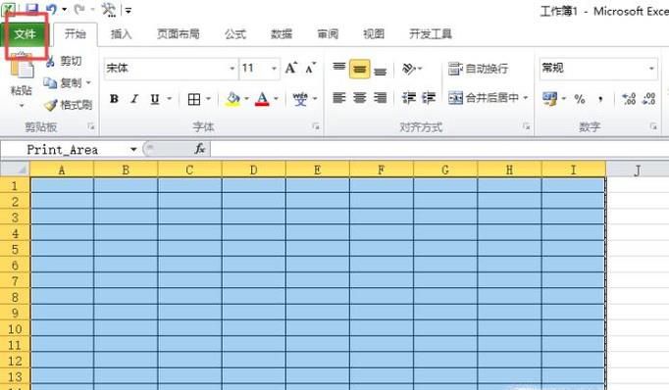669x390 pixels.
Task: Expand font color dropdown arrow
Action: point(276,99)
